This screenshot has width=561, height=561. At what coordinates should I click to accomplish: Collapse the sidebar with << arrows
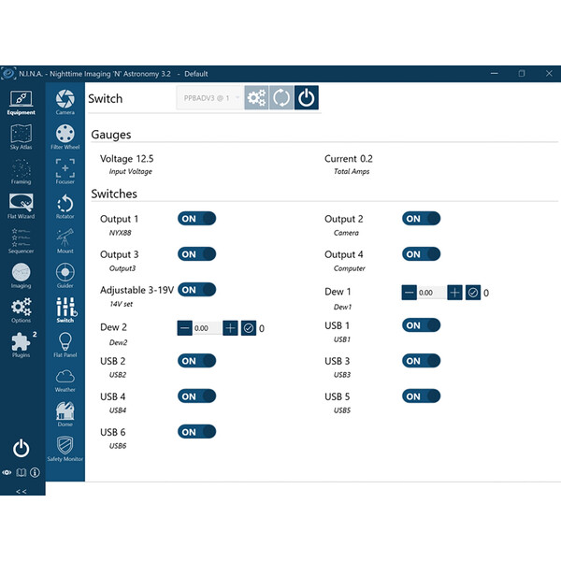[22, 491]
